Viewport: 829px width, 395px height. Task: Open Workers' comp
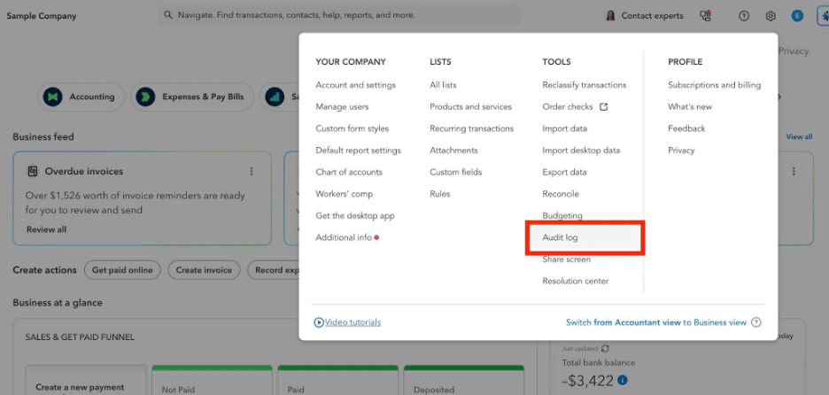pos(345,194)
